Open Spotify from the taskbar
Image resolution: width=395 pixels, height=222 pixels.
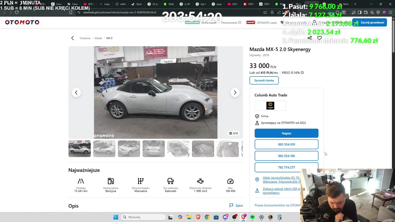click(252, 217)
